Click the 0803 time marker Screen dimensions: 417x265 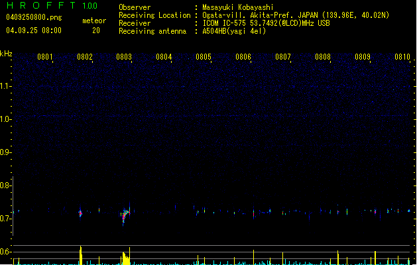[124, 57]
